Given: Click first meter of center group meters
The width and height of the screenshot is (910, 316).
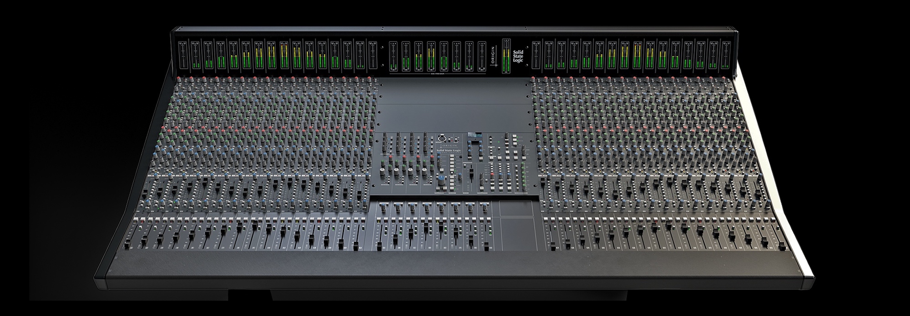Looking at the screenshot, I should tap(393, 56).
